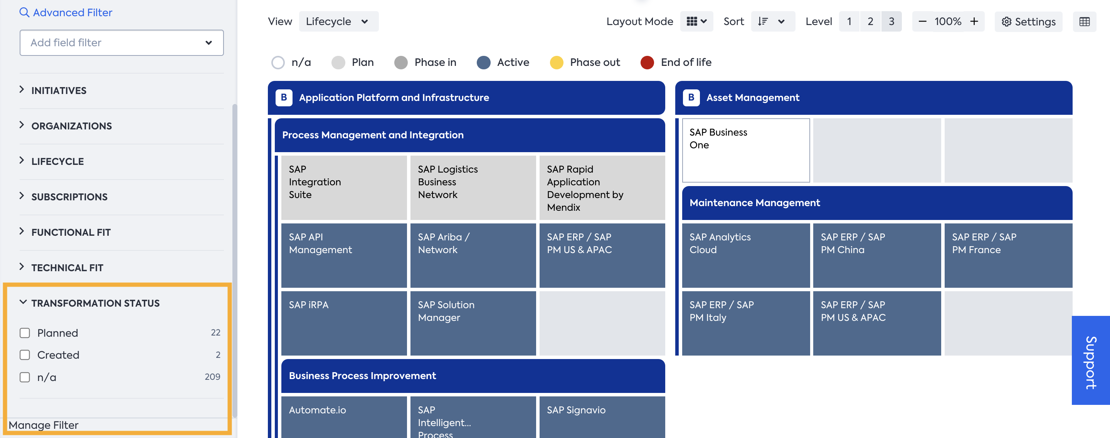Enable Created transformation status filter
Image resolution: width=1110 pixels, height=438 pixels.
pos(25,354)
